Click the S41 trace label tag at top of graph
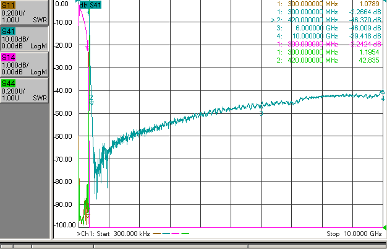Image resolution: width=387 pixels, height=249 pixels. coord(90,5)
